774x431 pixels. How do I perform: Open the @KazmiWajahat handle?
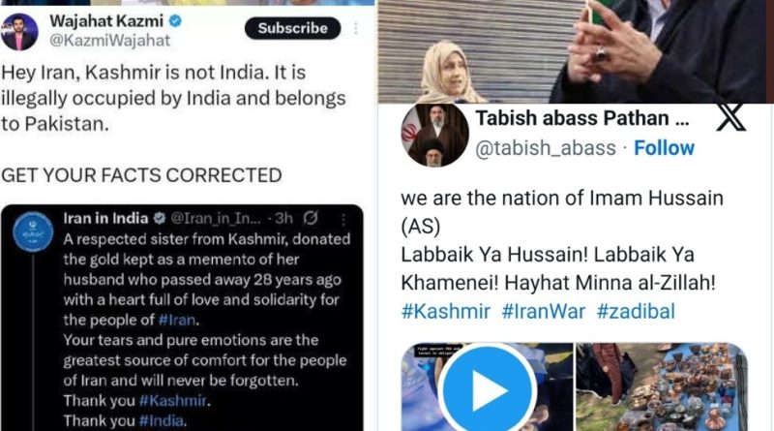(109, 41)
